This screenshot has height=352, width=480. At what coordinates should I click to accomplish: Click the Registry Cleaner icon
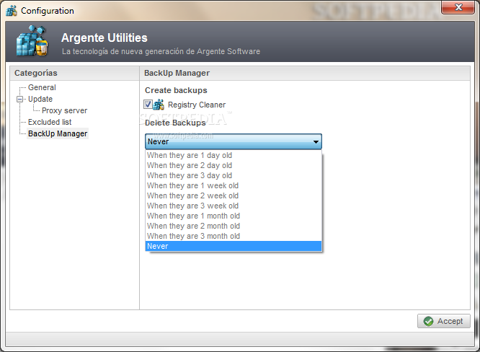(x=159, y=105)
